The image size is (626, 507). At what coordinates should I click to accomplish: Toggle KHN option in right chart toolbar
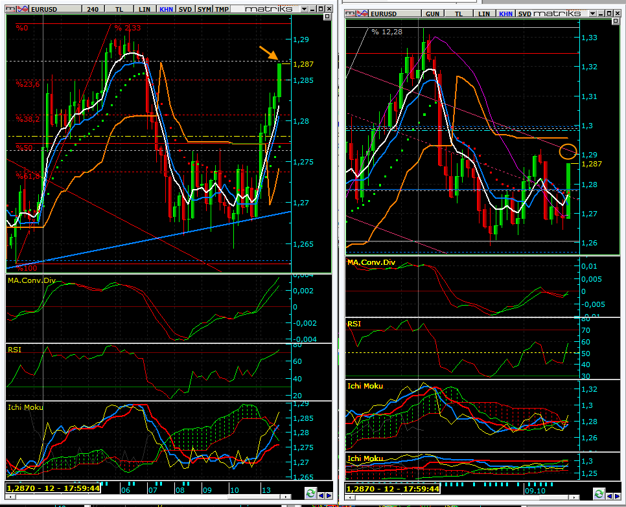(x=506, y=13)
